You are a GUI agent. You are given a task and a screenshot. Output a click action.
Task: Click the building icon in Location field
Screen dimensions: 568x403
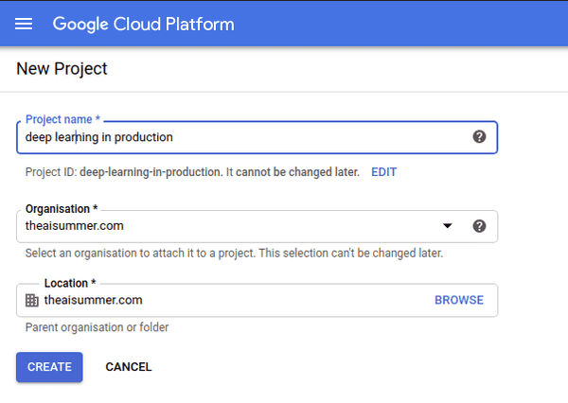(x=32, y=300)
